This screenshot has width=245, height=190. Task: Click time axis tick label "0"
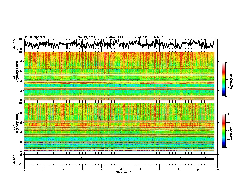(x=24, y=170)
